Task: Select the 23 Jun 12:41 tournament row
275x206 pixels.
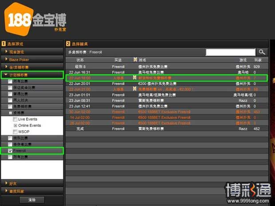Action: (x=167, y=106)
